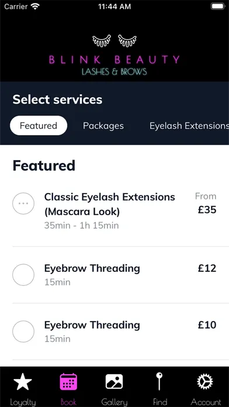Open Classic Eyelash Extensions (Mascara Look) title
Image resolution: width=229 pixels, height=407 pixels.
109,205
